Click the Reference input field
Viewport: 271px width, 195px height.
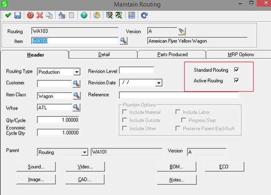tap(179, 95)
